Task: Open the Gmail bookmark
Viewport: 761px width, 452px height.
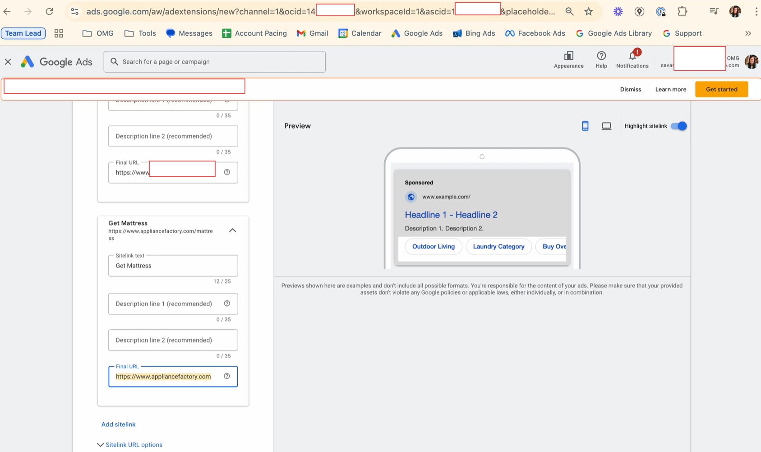Action: 312,33
